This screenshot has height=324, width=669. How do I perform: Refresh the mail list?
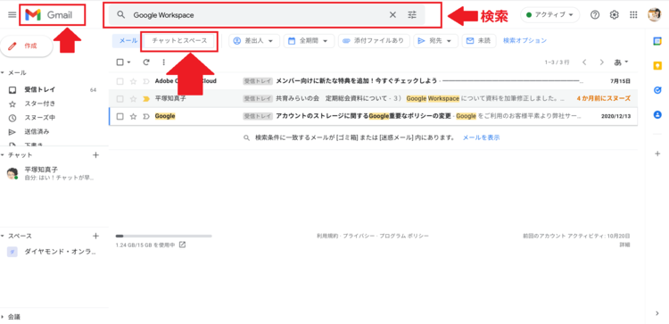[x=146, y=62]
